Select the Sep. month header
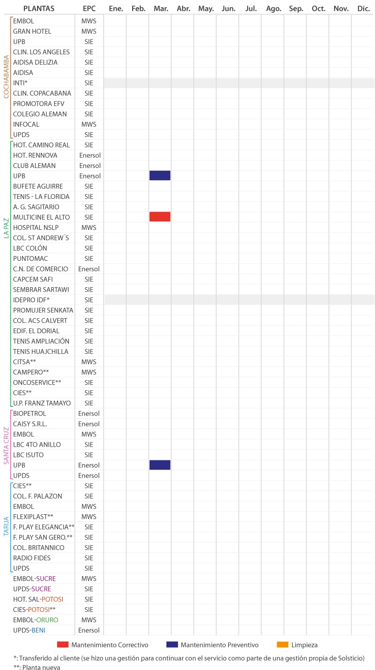 pyautogui.click(x=296, y=8)
